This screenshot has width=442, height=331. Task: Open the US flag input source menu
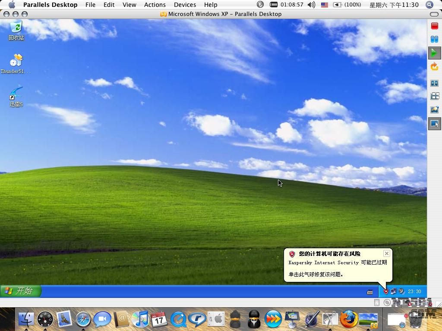point(324,5)
